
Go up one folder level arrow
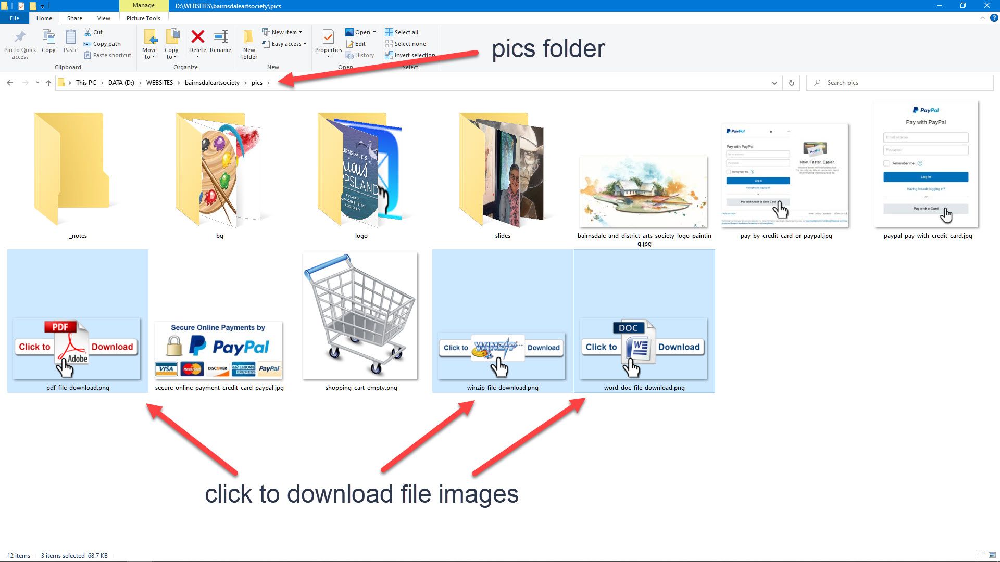[48, 83]
